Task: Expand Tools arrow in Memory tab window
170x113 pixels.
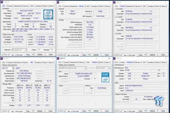Action: 89,55
